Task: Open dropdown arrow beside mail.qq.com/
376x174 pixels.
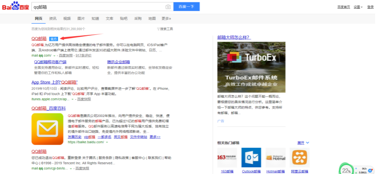Action: (54, 56)
